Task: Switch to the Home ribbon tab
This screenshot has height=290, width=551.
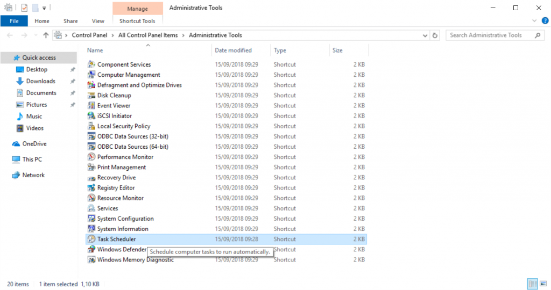Action: click(42, 21)
